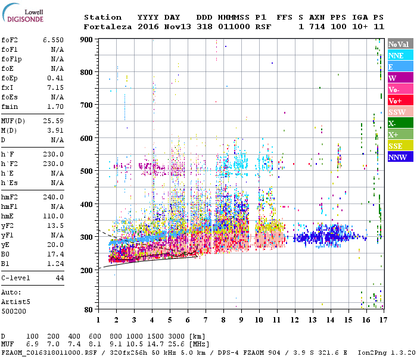Click the 7 MHz frequency axis label
Viewport: 417px width, 357px height.
tap(206, 320)
